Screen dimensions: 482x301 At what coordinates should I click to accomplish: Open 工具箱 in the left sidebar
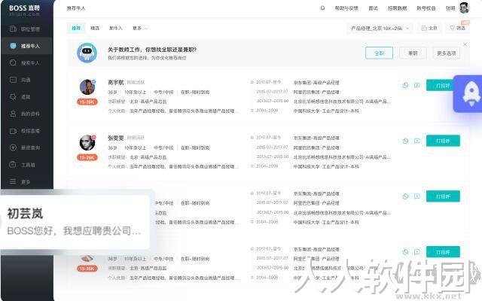27,165
